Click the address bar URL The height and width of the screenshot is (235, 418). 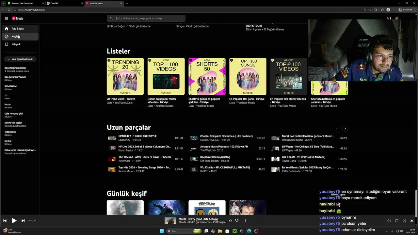[x=31, y=10]
